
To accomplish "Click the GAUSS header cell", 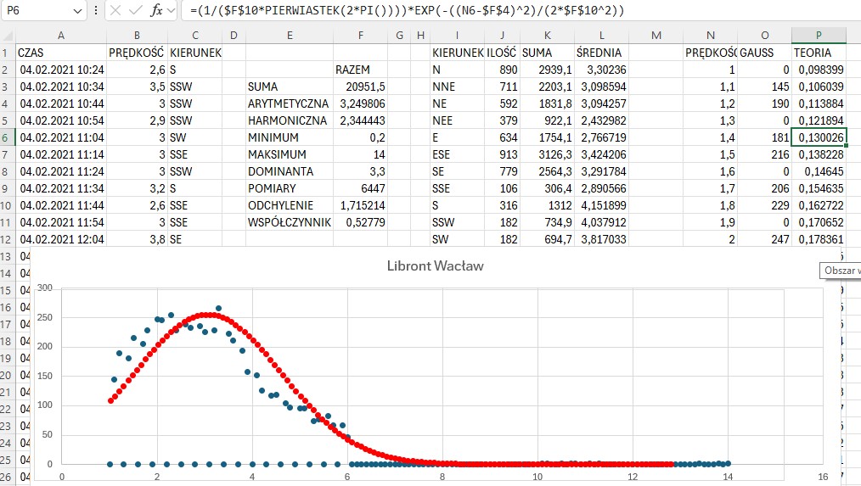I will pyautogui.click(x=764, y=53).
